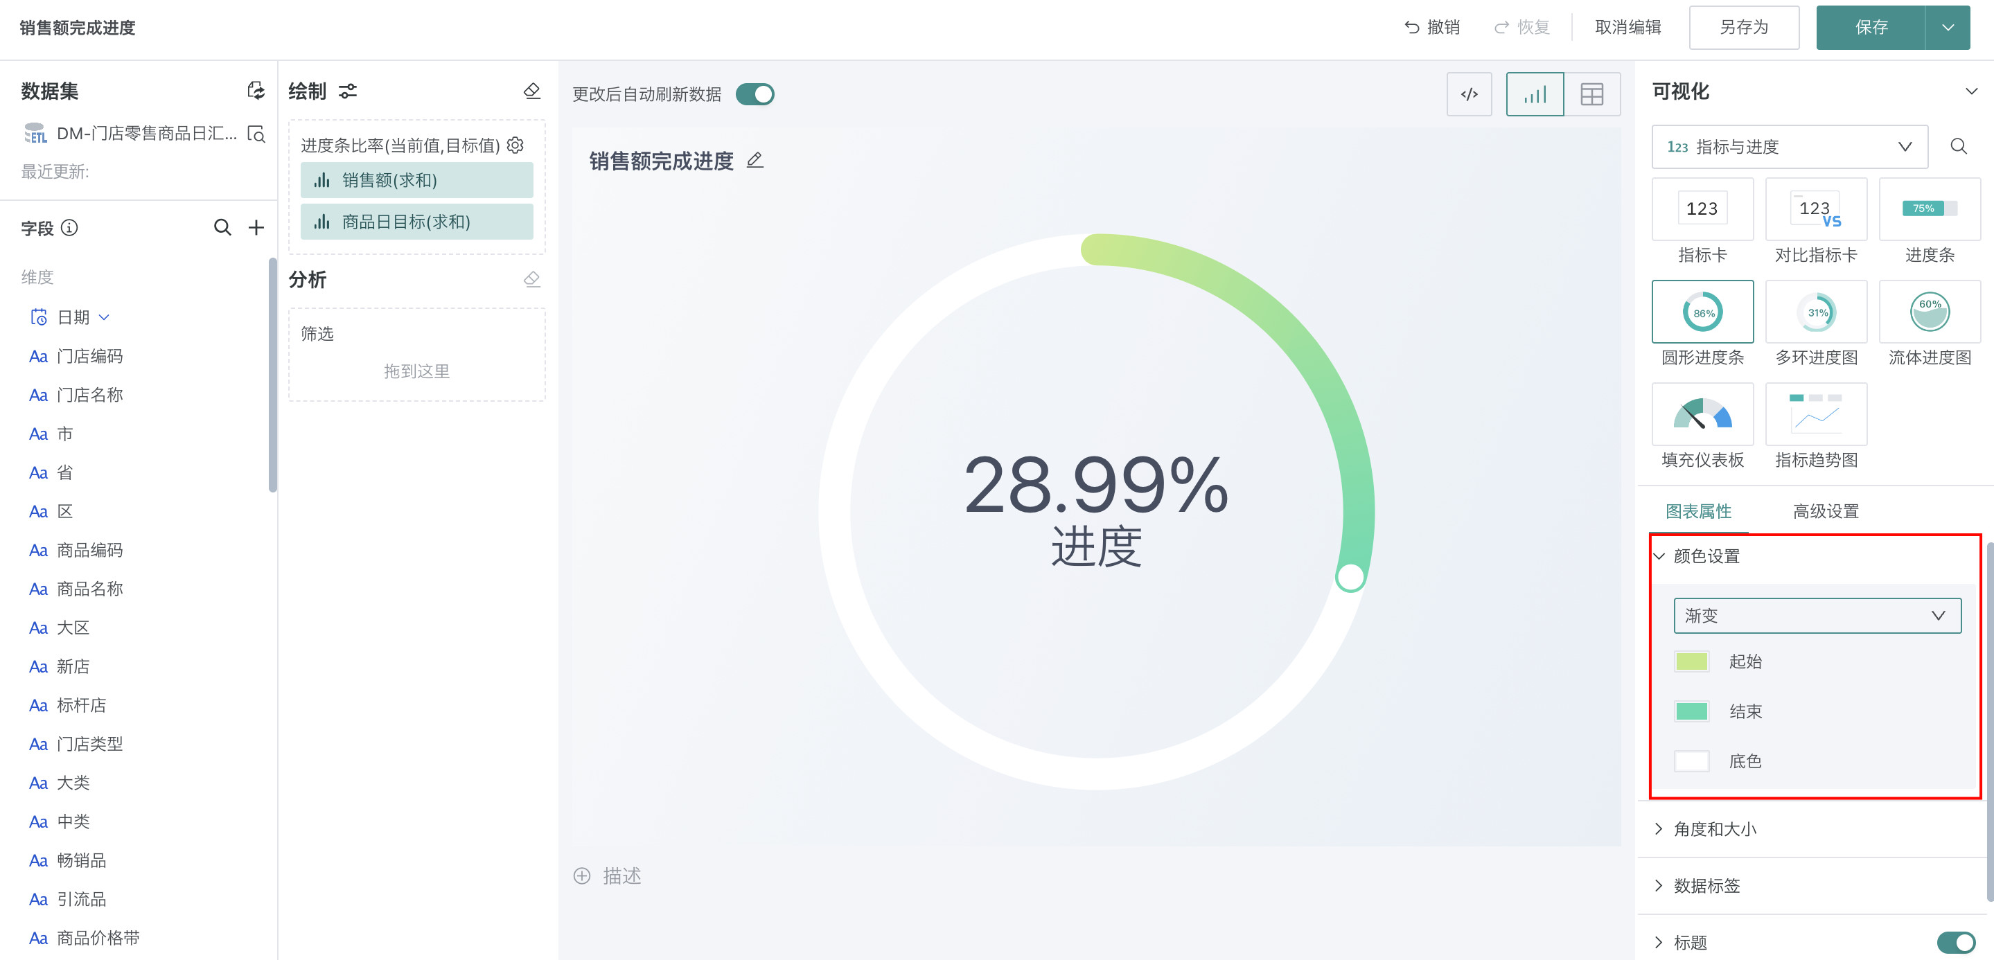Switch to code view icon
Image resolution: width=1994 pixels, height=960 pixels.
tap(1468, 94)
